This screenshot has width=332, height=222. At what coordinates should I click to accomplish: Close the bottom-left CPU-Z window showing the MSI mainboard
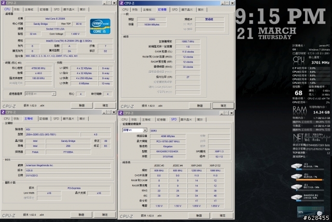point(114,112)
